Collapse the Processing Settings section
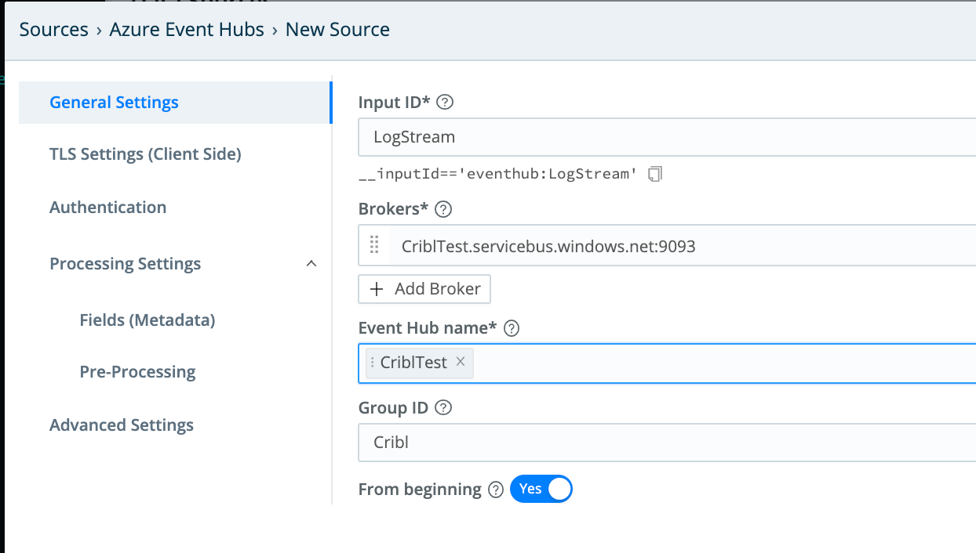This screenshot has height=553, width=976. (311, 264)
